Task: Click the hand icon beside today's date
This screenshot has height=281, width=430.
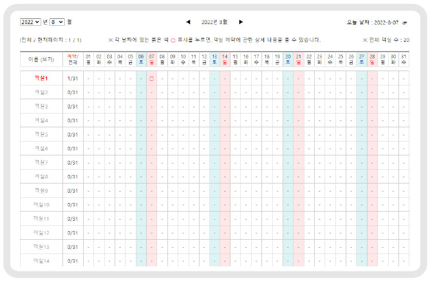Action: [405, 22]
